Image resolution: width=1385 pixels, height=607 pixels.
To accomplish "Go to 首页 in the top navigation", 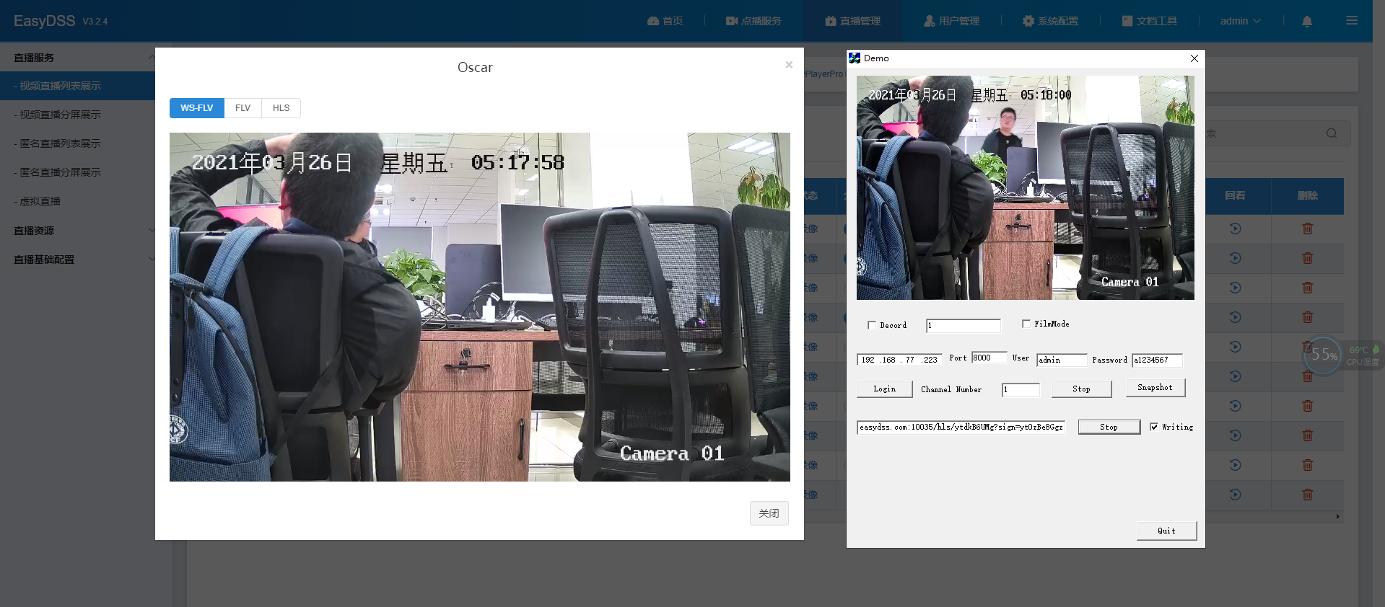I will click(665, 21).
